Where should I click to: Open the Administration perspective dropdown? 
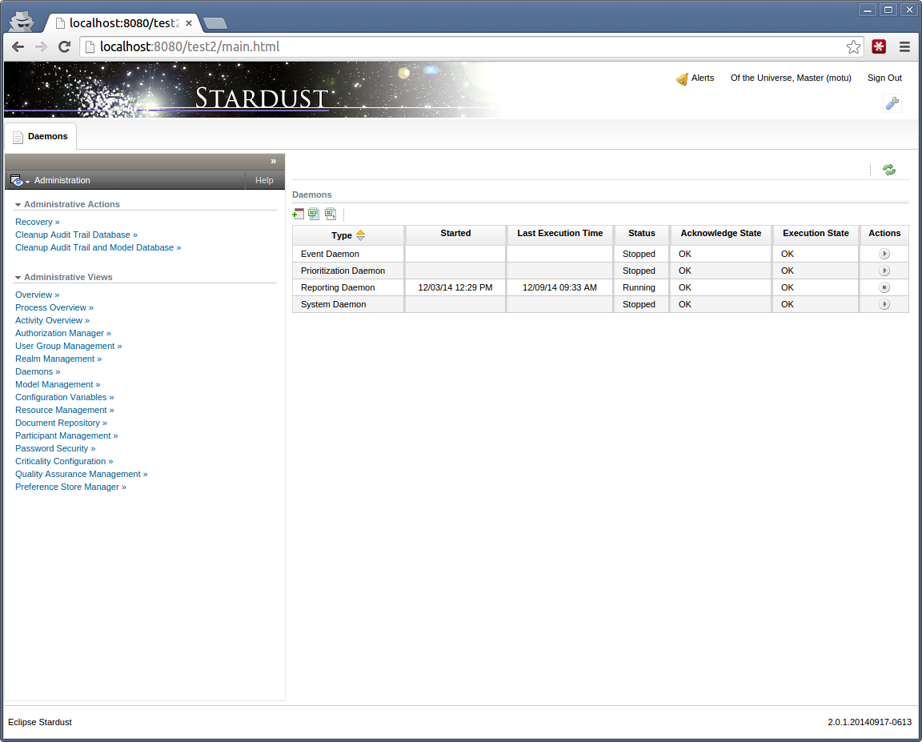[x=19, y=181]
